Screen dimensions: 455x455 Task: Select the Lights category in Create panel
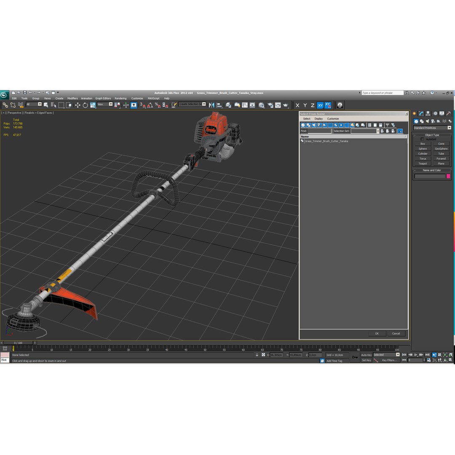428,121
